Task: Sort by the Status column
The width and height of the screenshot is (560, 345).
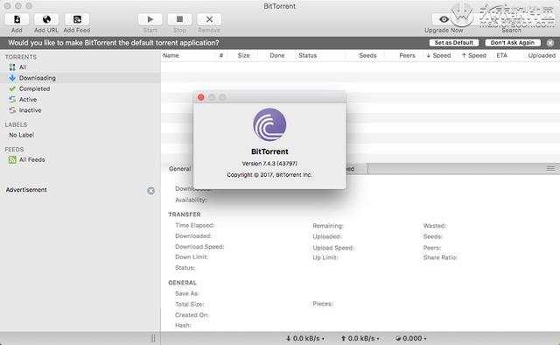Action: 321,55
